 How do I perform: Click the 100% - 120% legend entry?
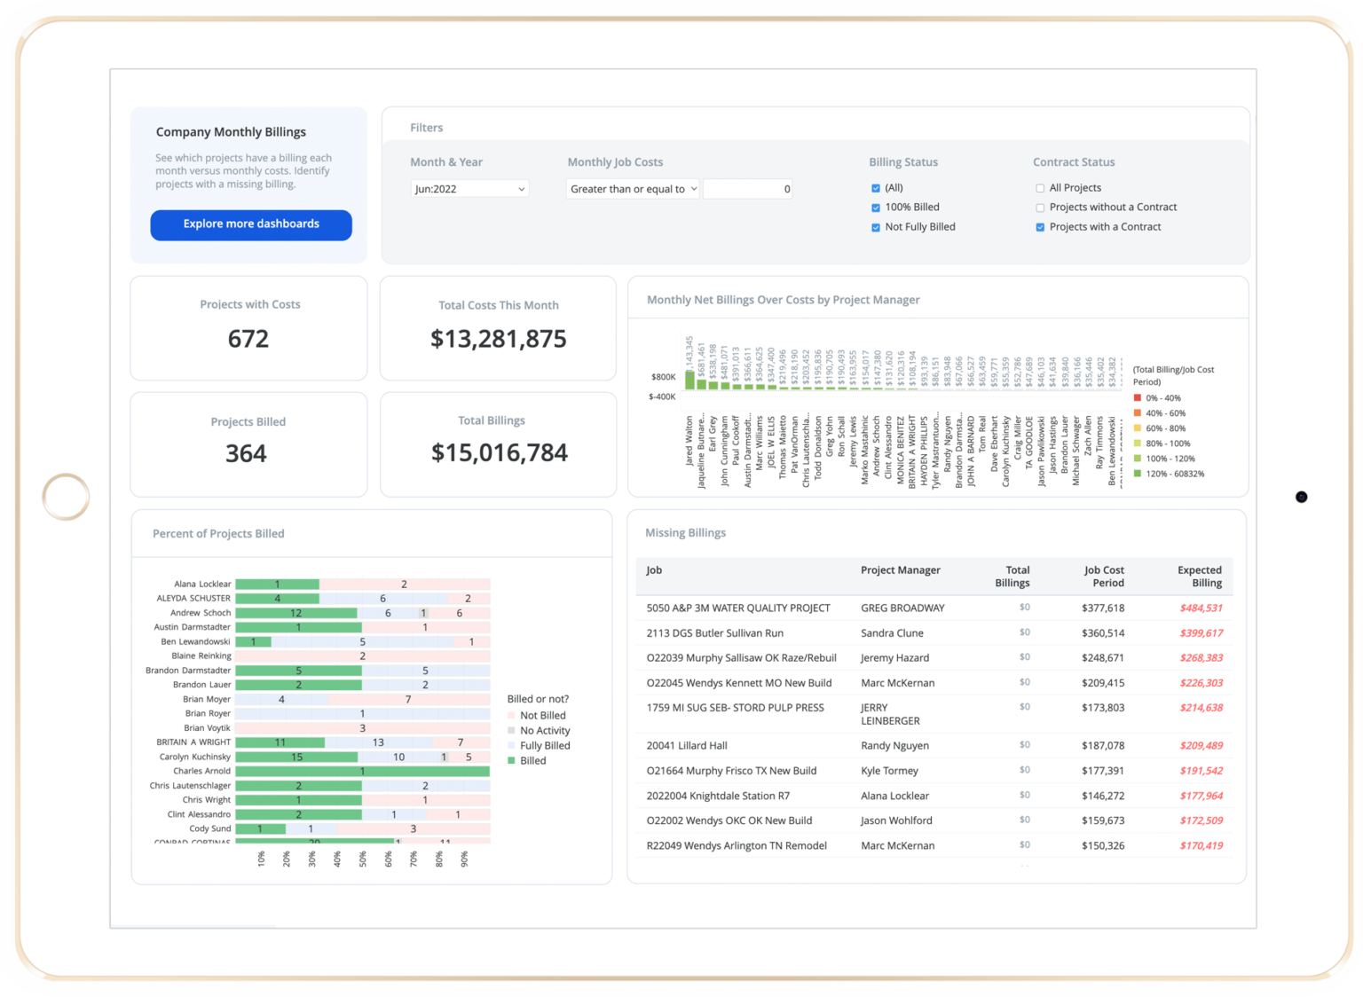tap(1137, 459)
